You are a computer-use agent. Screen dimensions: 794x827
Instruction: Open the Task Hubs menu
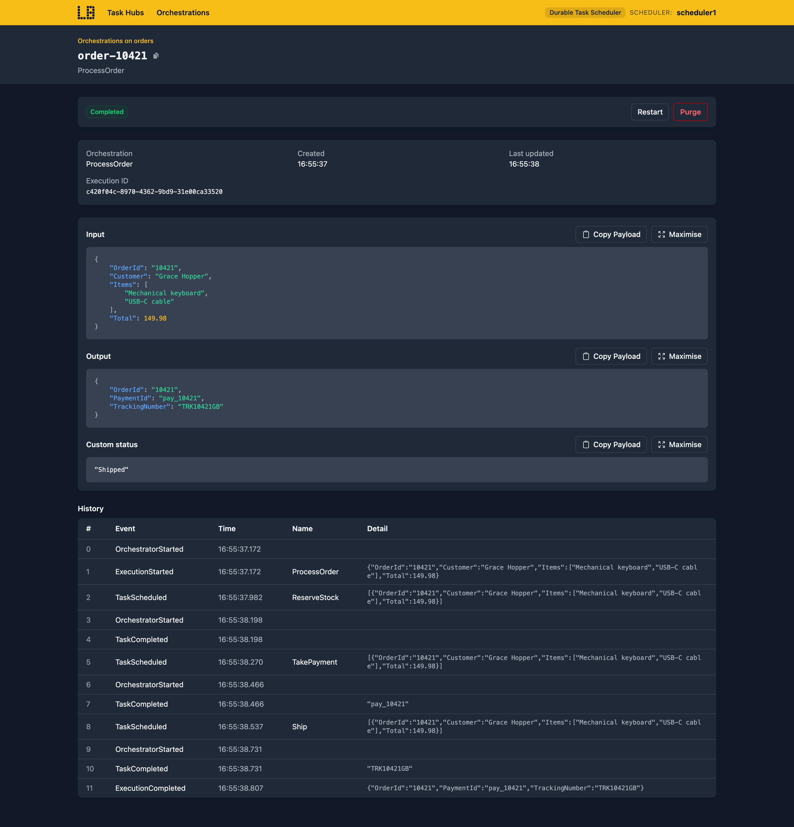[125, 13]
